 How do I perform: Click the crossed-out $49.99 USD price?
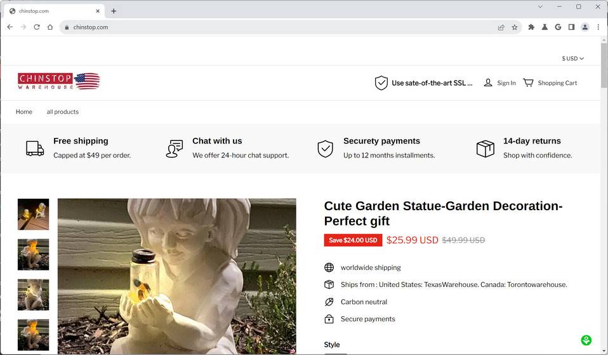[x=463, y=240]
